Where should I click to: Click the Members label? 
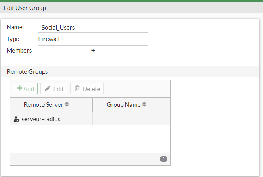(x=19, y=51)
